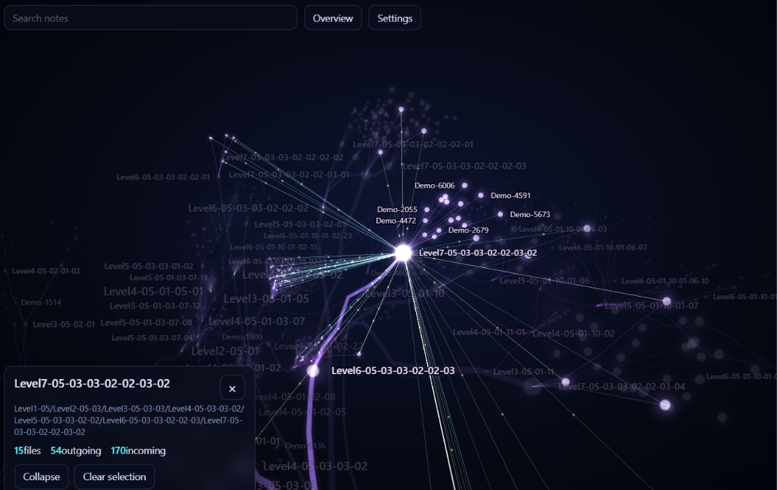Image resolution: width=777 pixels, height=490 pixels.
Task: Click the Demo-2679 label
Action: 468,230
